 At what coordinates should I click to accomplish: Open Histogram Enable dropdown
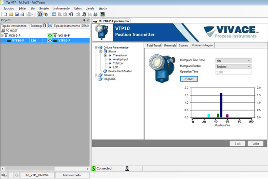(233, 66)
